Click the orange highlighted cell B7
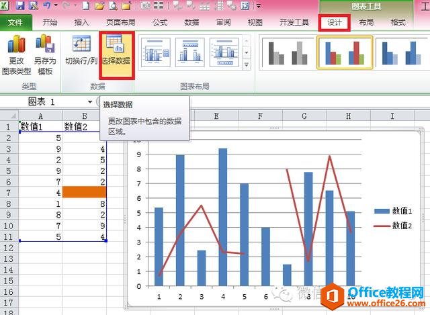The width and height of the screenshot is (430, 315). click(85, 192)
